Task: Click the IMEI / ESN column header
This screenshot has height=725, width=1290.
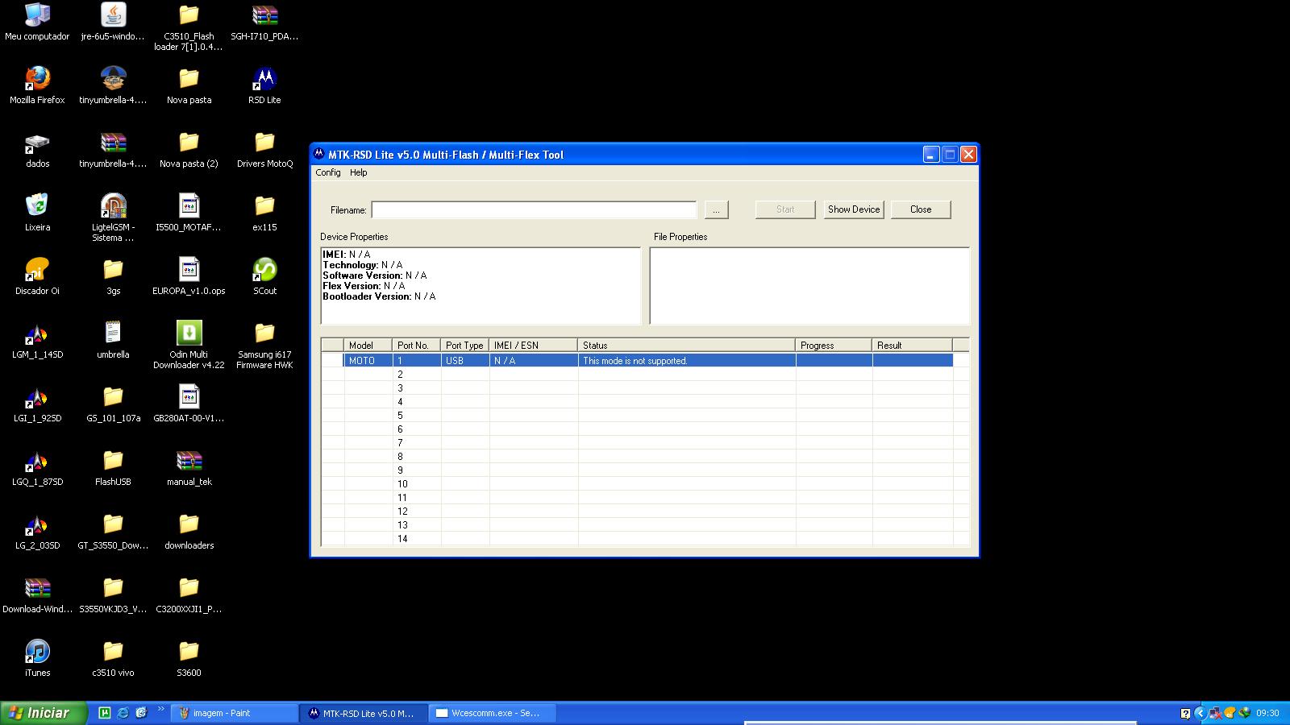Action: tap(533, 346)
